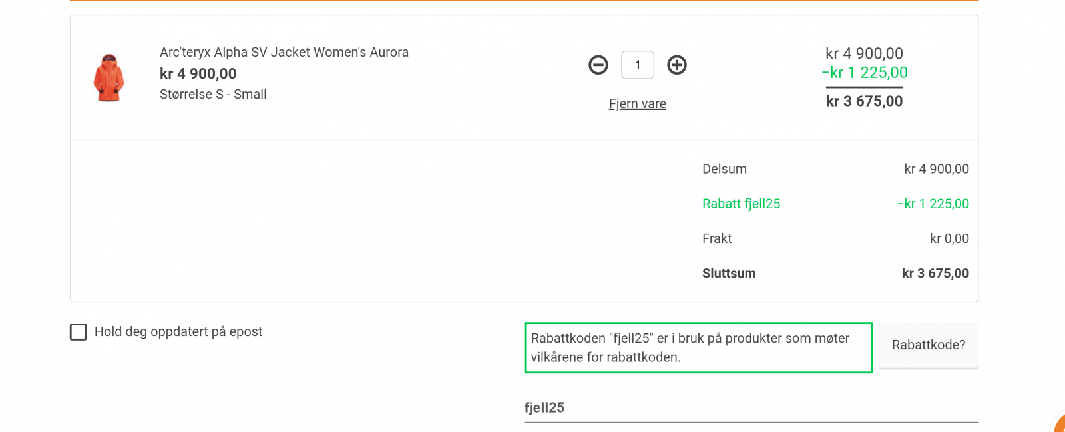
Task: Click the Sluttsum amount kr 3 675,00
Action: (935, 274)
